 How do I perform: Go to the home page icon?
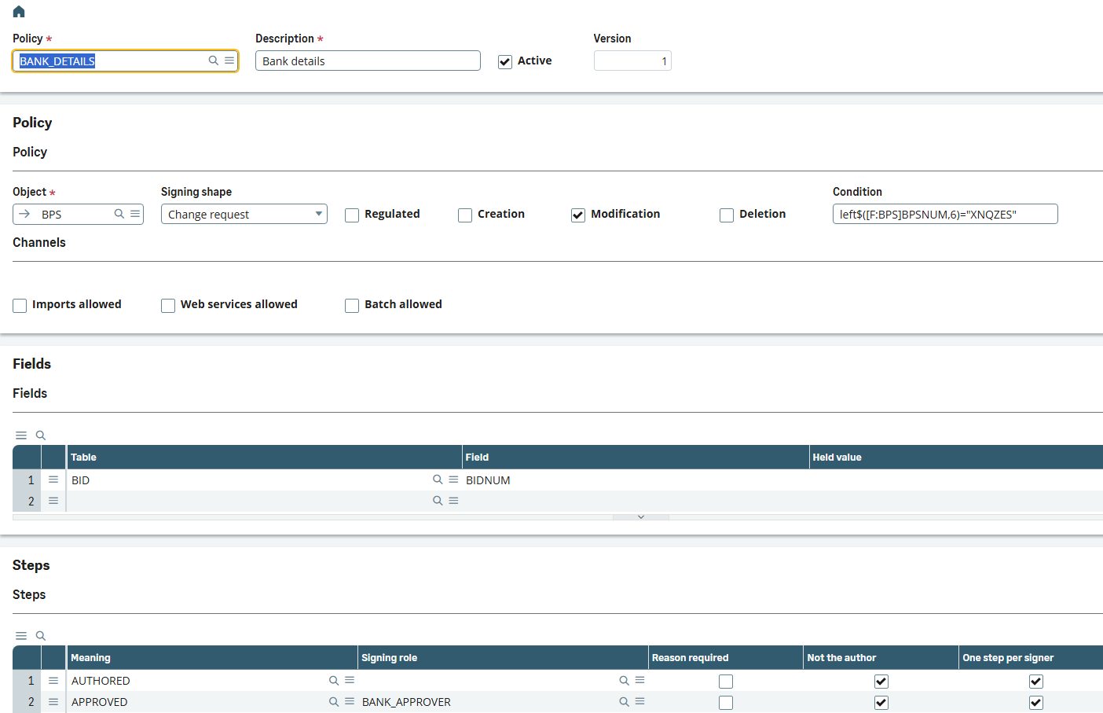coord(19,12)
